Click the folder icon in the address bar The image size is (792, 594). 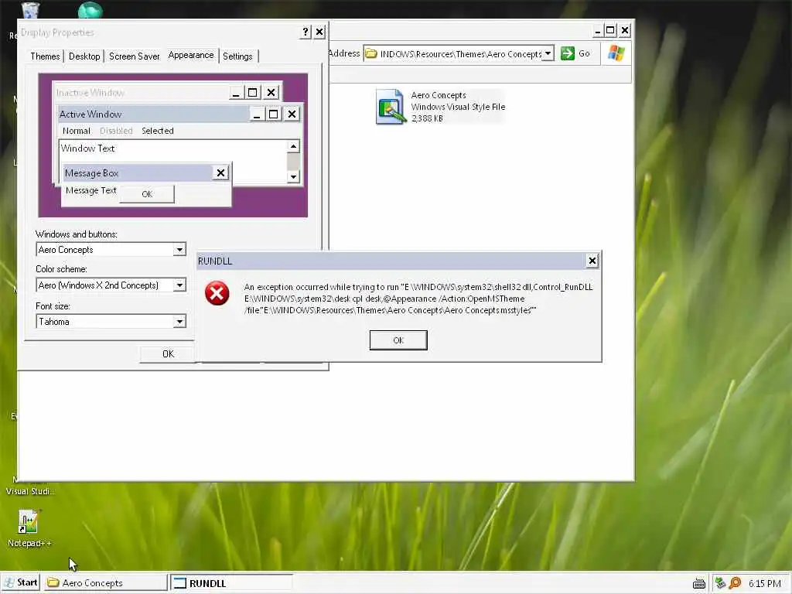pyautogui.click(x=371, y=53)
